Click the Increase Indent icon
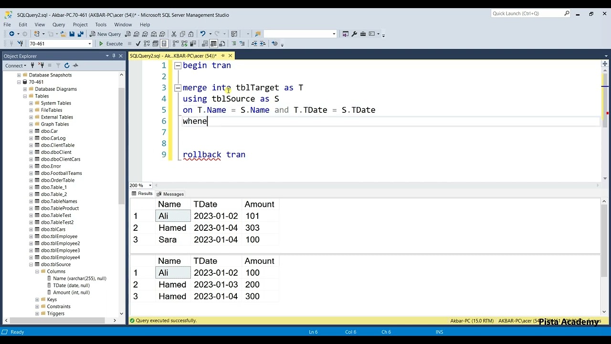Viewport: 611px width, 344px height. click(263, 43)
